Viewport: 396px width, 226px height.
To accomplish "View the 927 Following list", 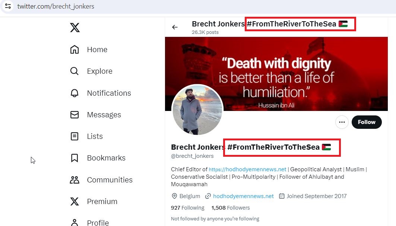I will (188, 208).
